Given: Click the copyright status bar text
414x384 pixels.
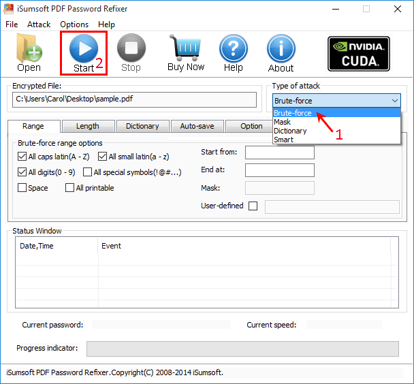Looking at the screenshot, I should (114, 372).
